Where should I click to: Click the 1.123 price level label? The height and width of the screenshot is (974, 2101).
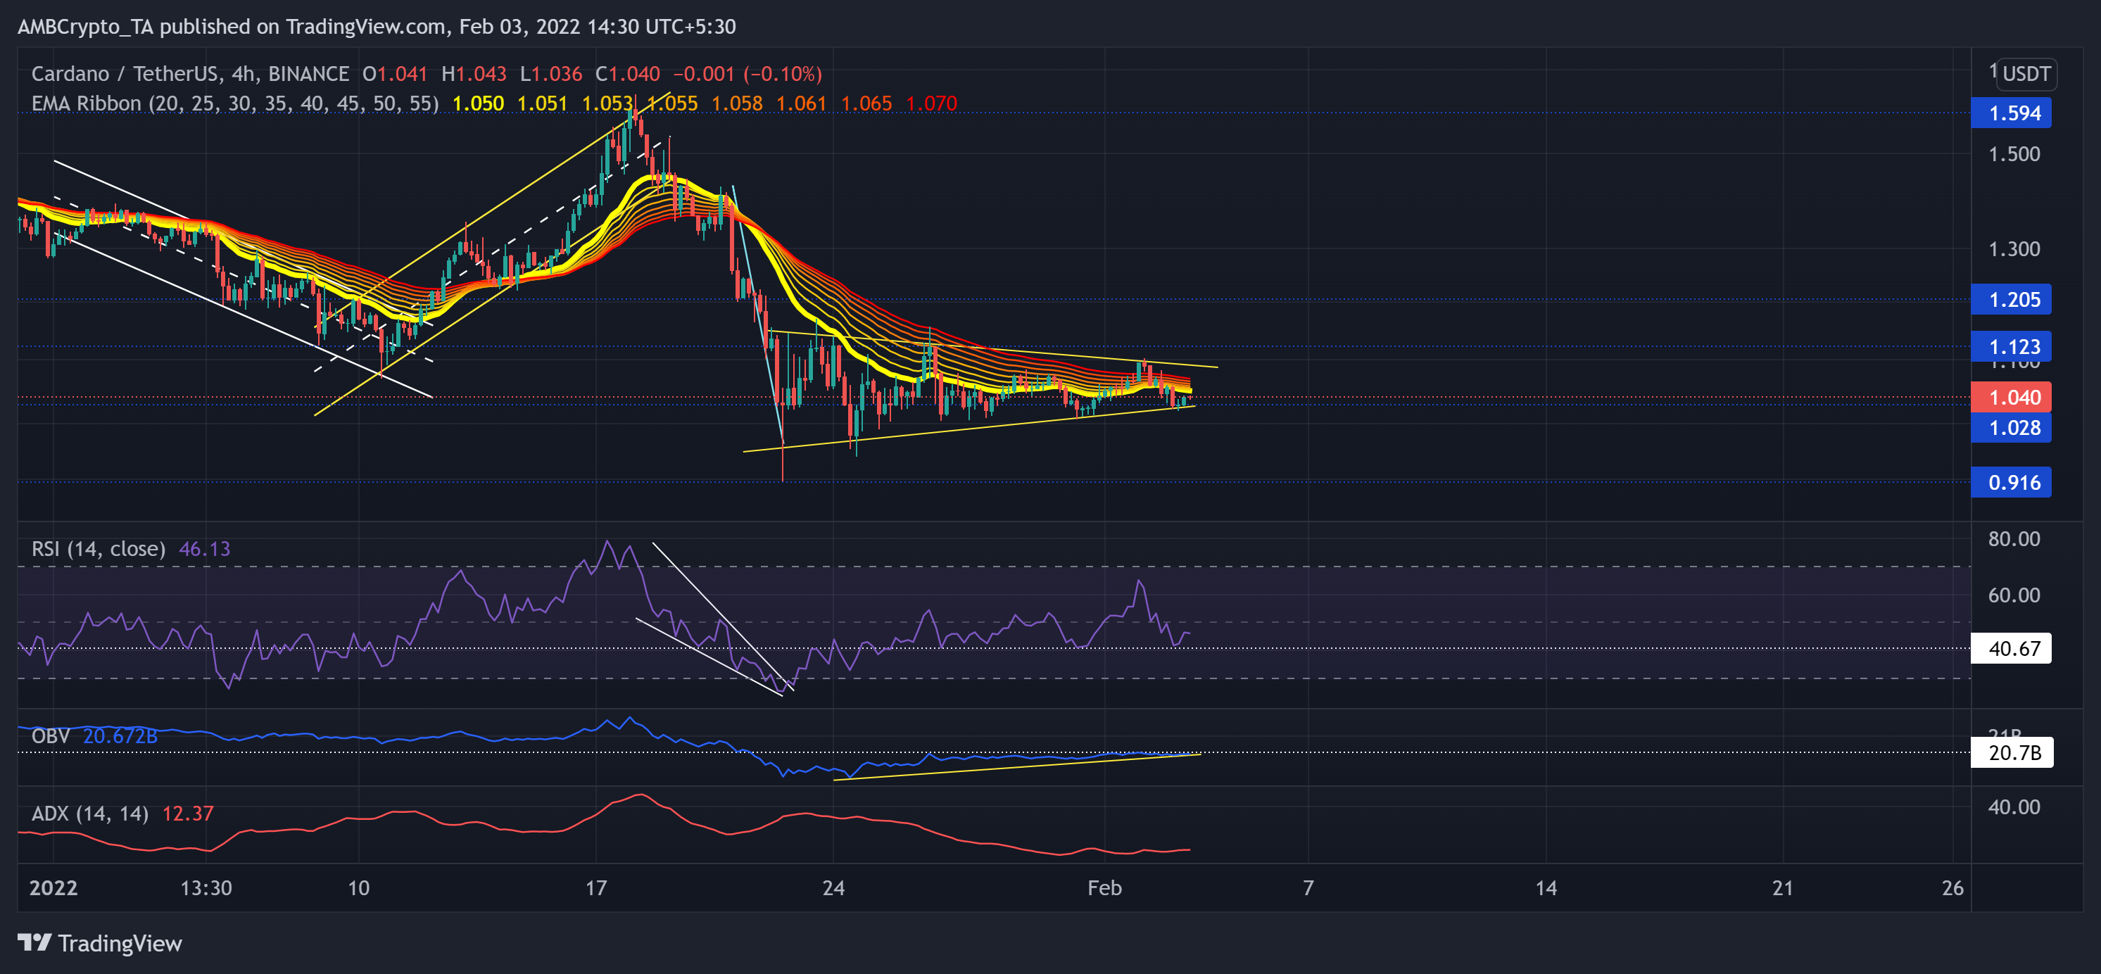click(x=2010, y=347)
